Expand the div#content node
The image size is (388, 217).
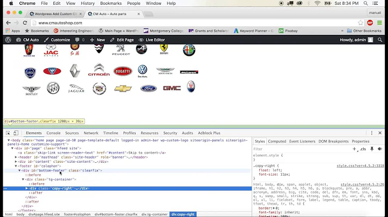[x=16, y=162]
